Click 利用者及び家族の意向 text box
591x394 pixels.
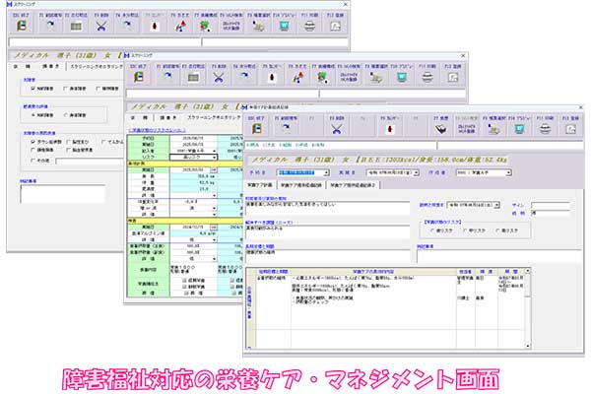[x=327, y=209]
